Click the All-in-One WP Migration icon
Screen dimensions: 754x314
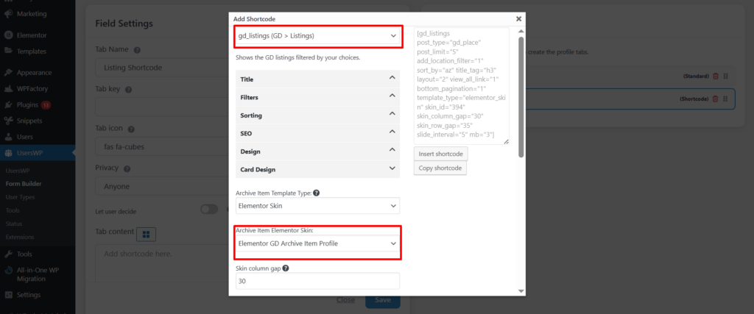coord(8,271)
